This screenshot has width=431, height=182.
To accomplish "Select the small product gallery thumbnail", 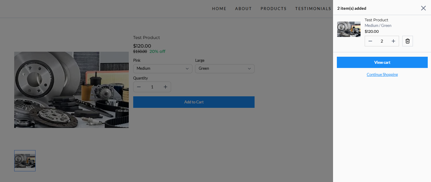I will (x=25, y=161).
